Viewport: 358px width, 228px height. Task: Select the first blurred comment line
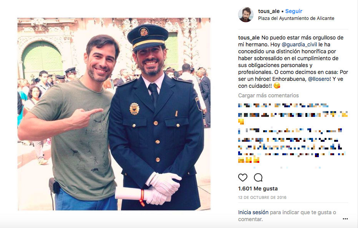283,105
